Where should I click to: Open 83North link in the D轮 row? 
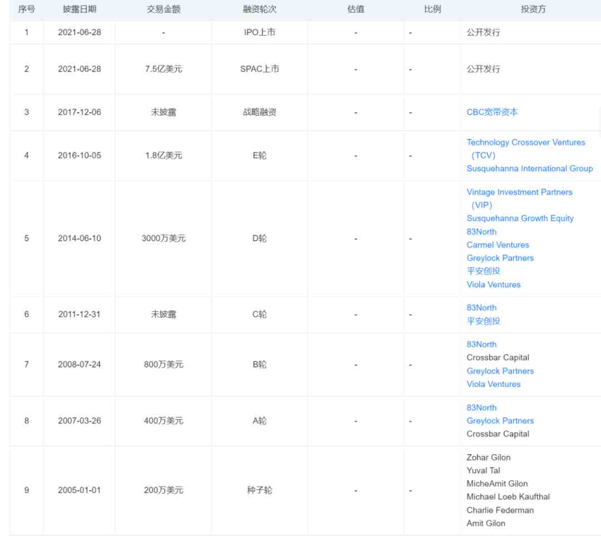[x=481, y=232]
